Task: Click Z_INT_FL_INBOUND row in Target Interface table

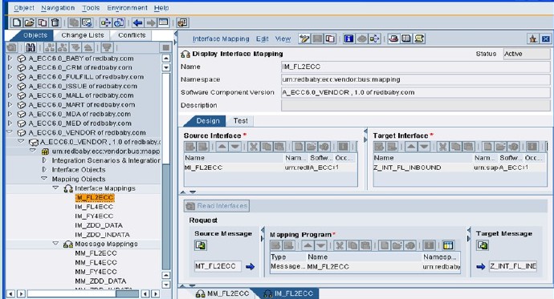Action: (x=460, y=168)
